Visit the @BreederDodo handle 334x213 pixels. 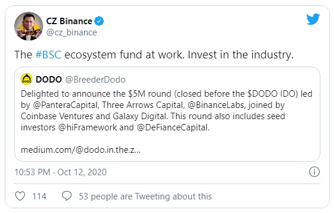click(95, 80)
